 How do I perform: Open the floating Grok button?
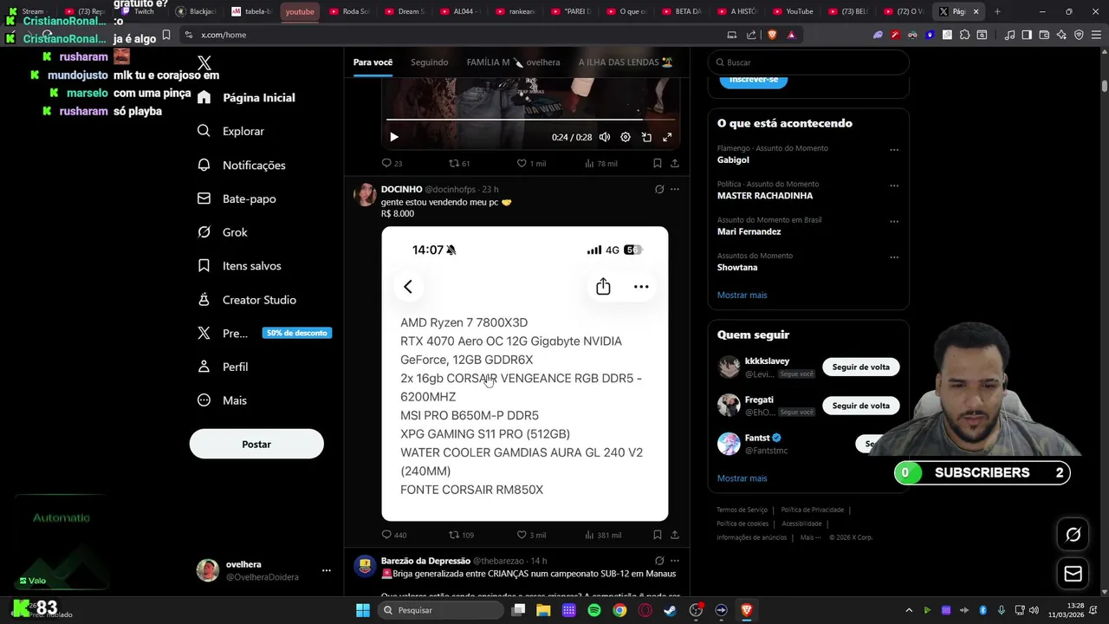[x=1073, y=535]
